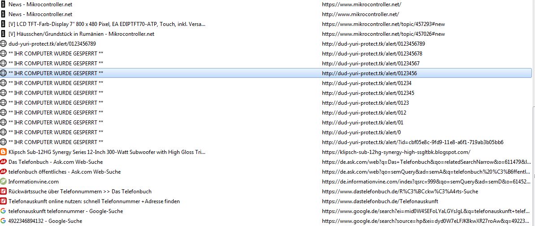
Task: Click the favicon beside https://www.mikrocontroller.net/ News entry
Action: pos(3,4)
